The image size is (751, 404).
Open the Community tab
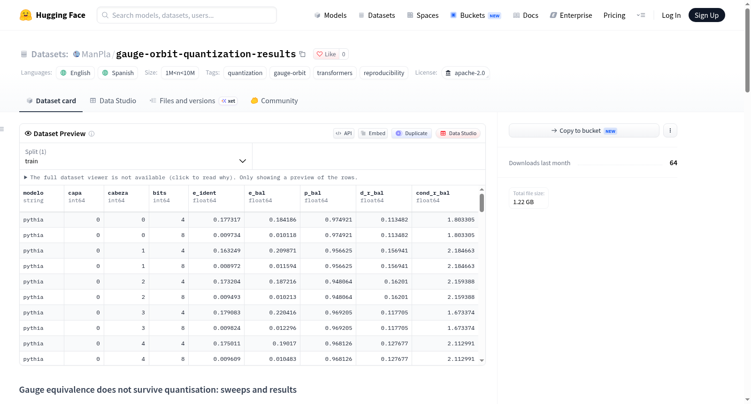pos(274,101)
